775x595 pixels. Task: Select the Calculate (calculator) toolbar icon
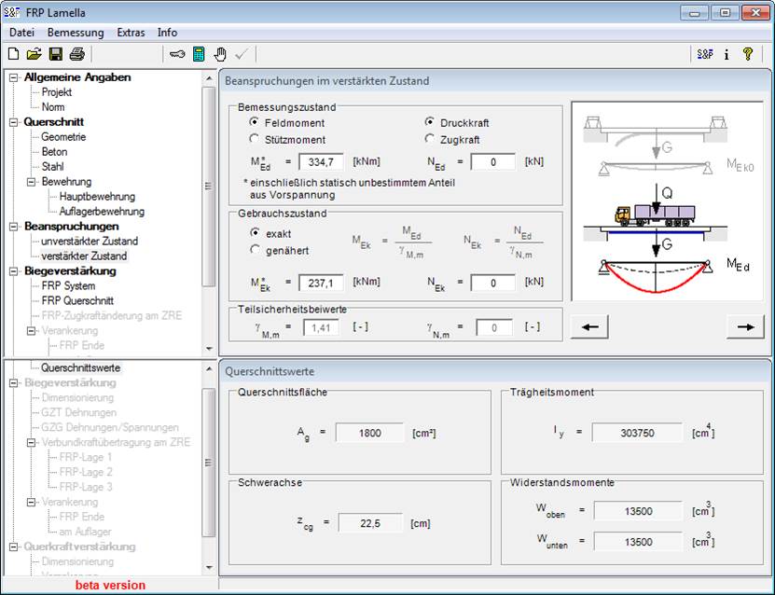(x=198, y=53)
